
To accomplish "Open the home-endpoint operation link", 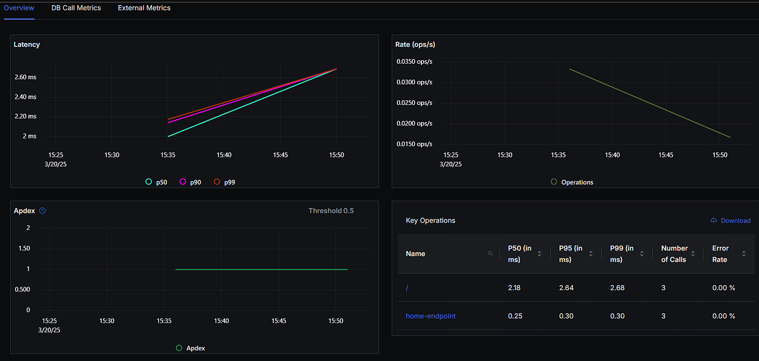I will click(430, 316).
